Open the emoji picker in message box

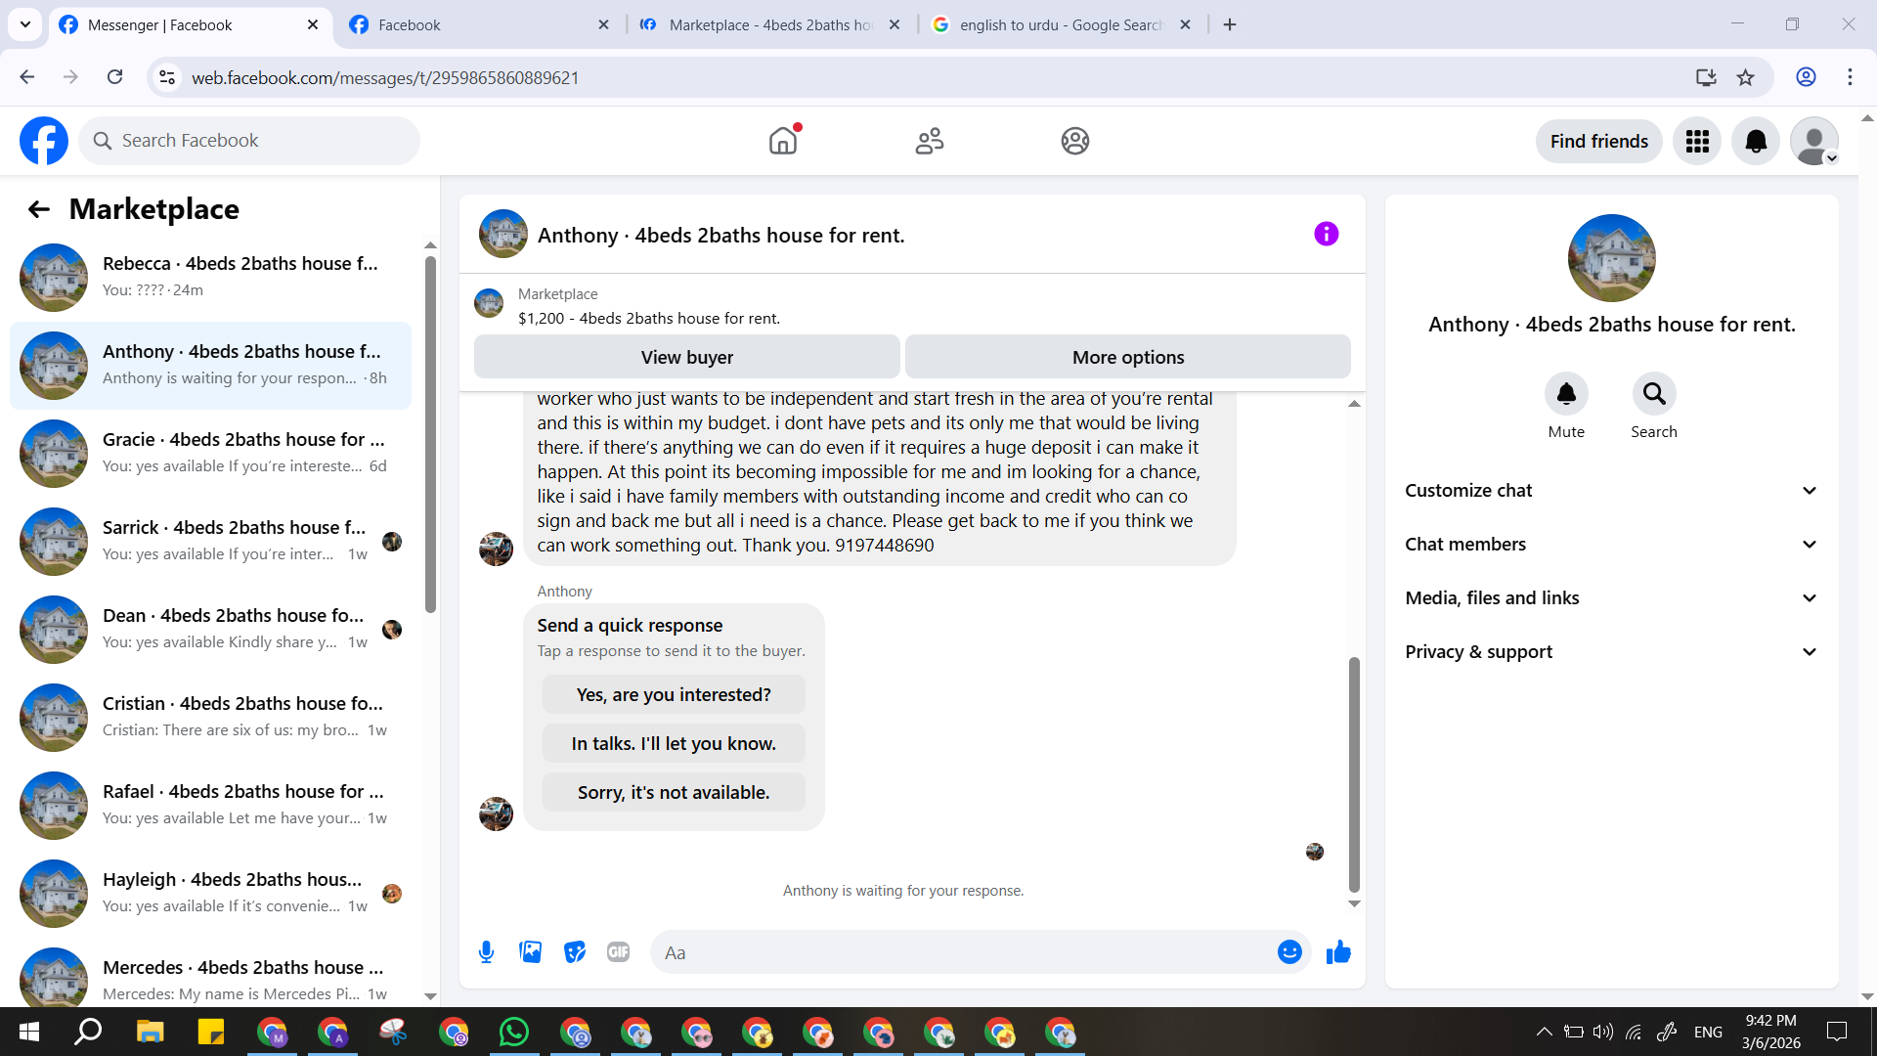pos(1289,951)
